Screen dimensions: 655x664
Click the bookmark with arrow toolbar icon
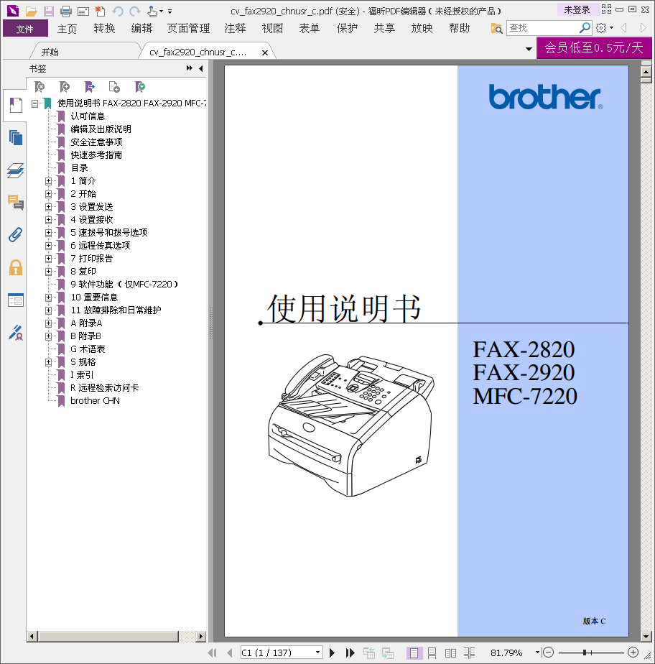[90, 87]
